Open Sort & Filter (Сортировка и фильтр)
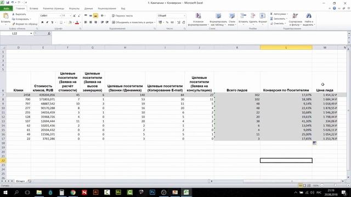Screen dimensions: 351x197 [x=296, y=20]
